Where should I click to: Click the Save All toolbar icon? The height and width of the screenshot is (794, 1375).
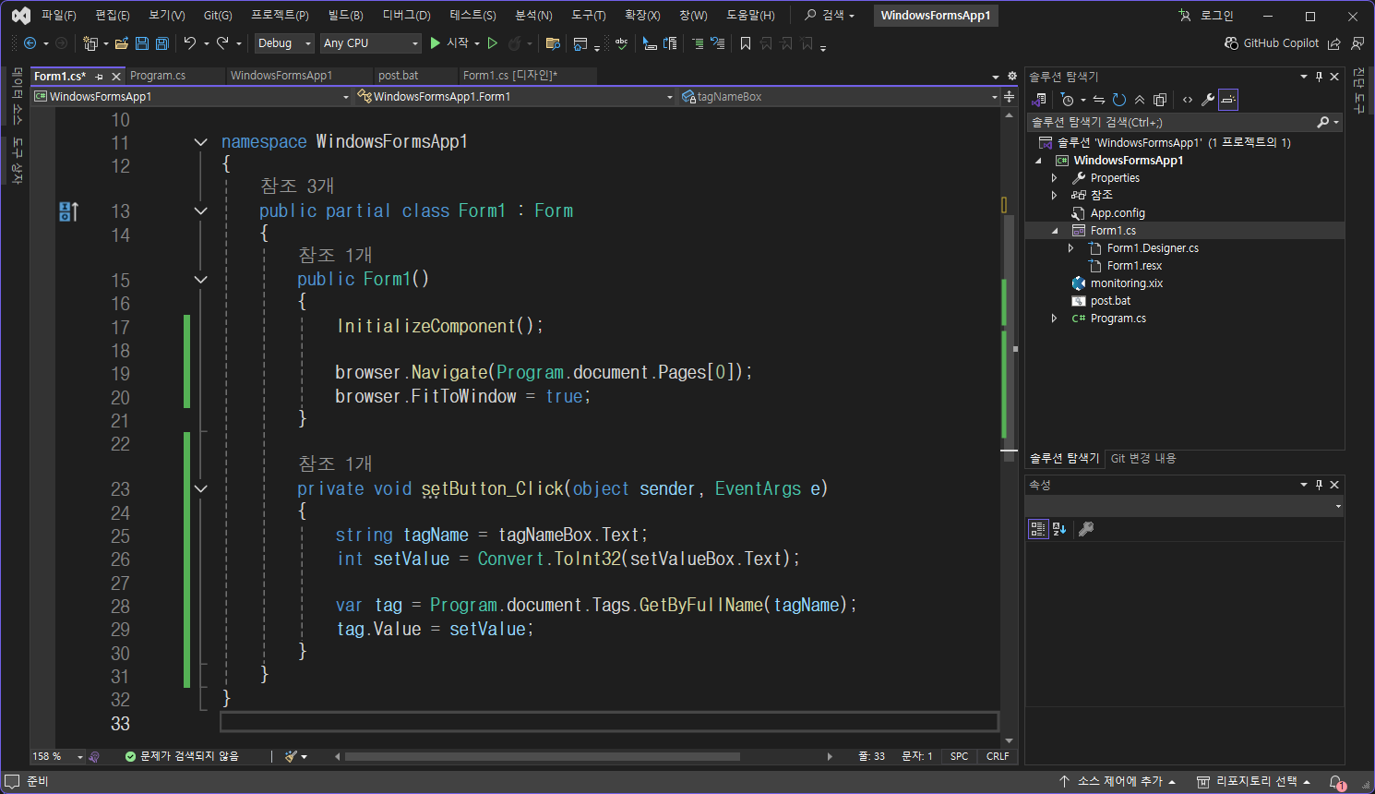pos(162,43)
